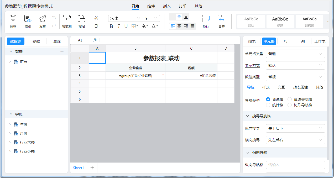
Task: Open the 单元格类型 dropdown
Action: click(x=295, y=54)
